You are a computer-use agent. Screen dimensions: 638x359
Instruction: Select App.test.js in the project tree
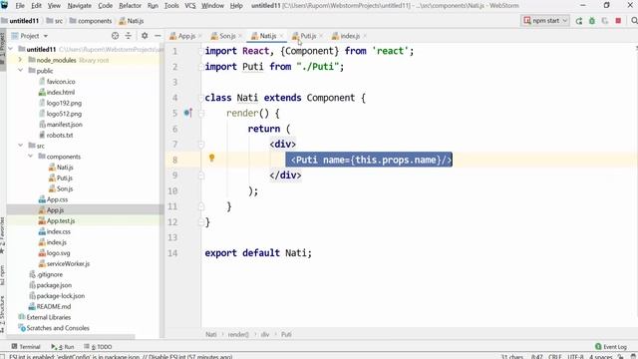[61, 220]
